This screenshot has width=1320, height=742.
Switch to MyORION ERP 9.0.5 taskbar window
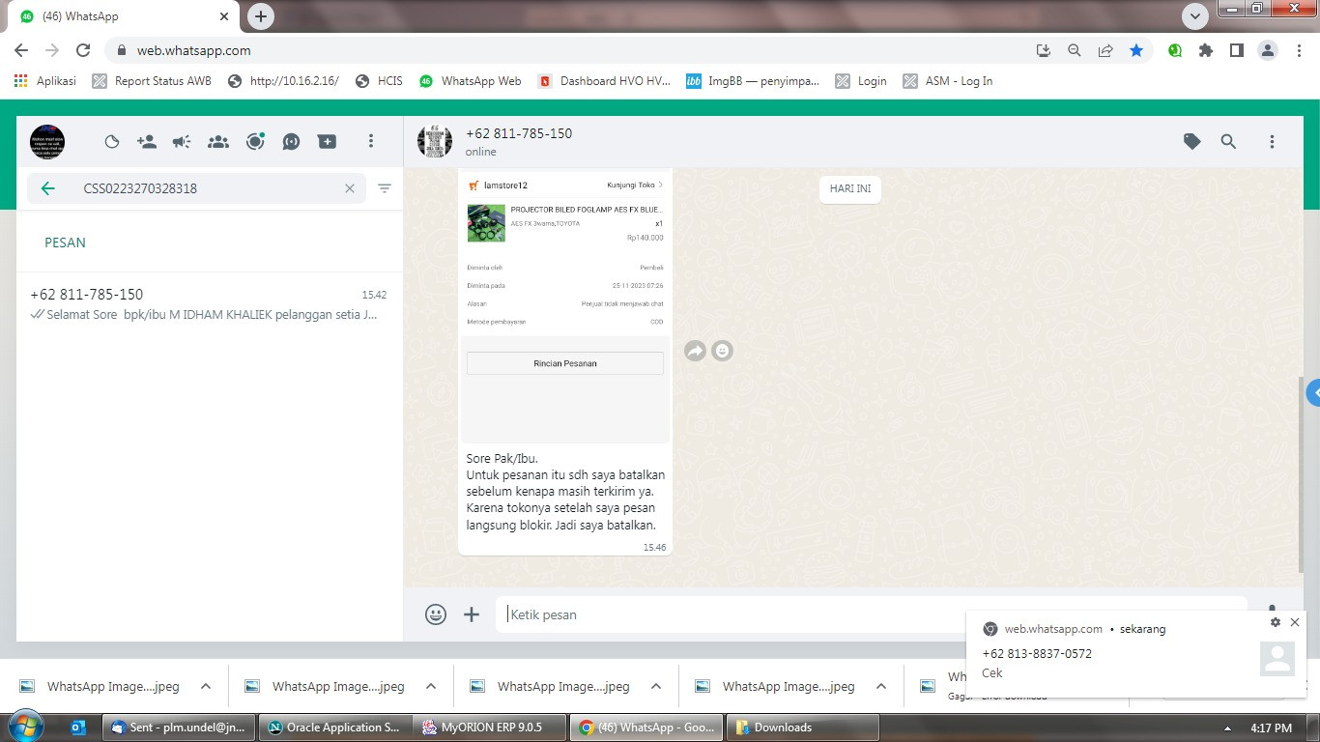[490, 728]
